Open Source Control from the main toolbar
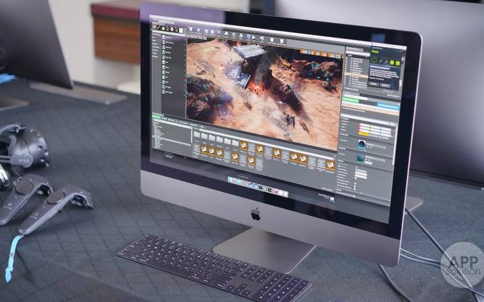Screen dimensions: 484x302 (x=198, y=30)
